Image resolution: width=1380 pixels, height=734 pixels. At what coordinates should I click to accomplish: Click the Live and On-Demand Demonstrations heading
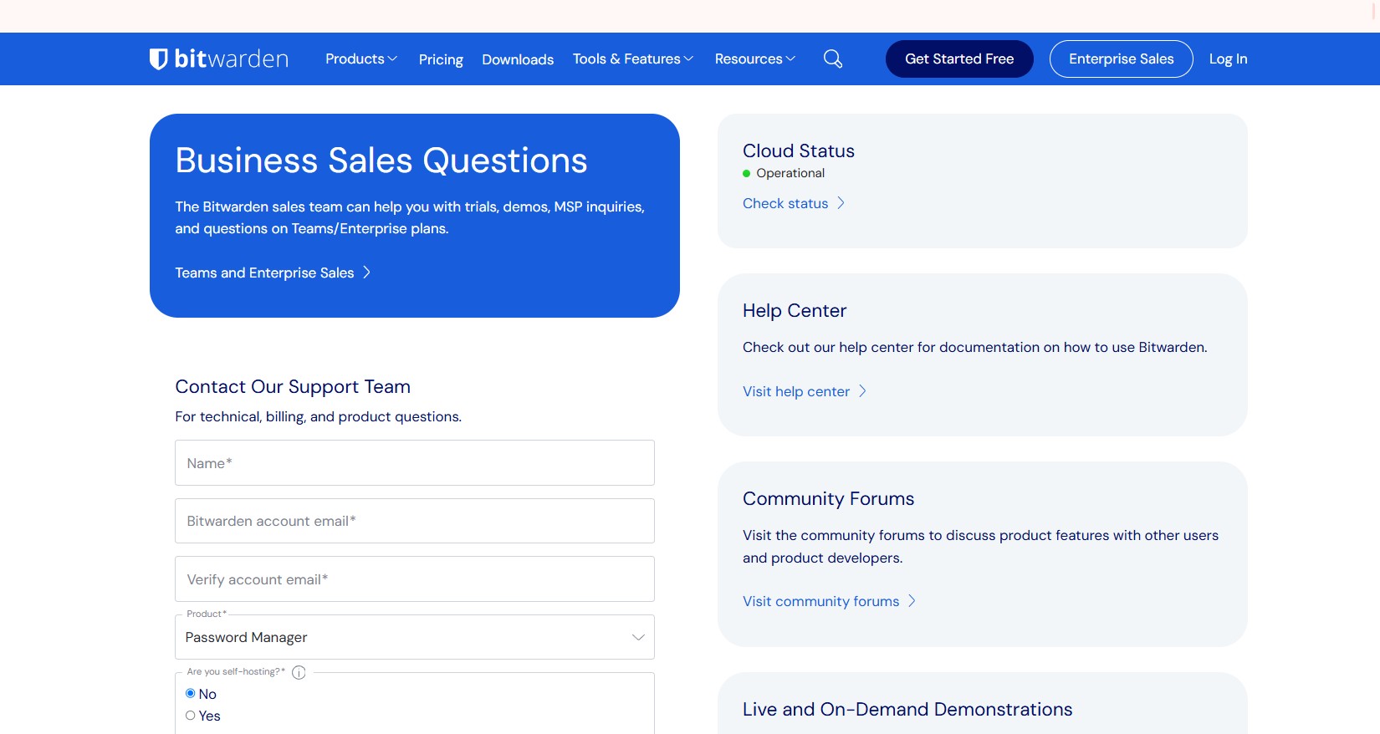pos(907,709)
